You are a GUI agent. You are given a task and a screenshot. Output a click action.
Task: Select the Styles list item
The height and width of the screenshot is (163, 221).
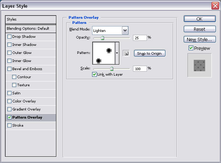31,19
